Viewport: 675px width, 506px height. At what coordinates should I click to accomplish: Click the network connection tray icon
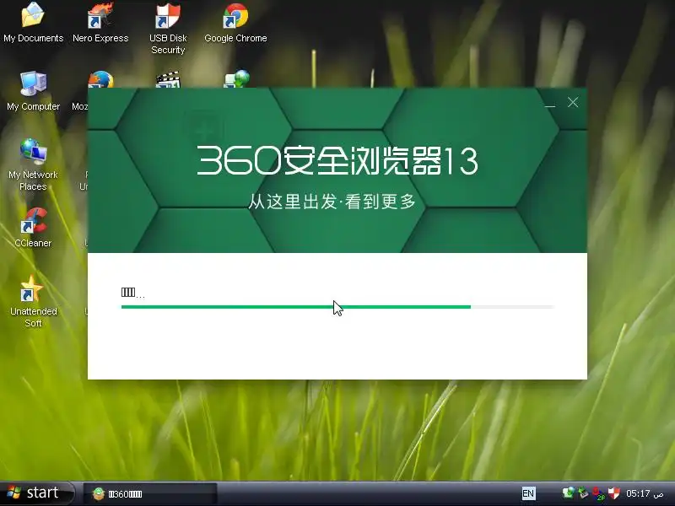click(568, 493)
